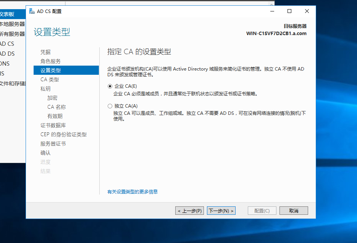
Task: Go back with the 上一步(P) button
Action: [x=189, y=211]
